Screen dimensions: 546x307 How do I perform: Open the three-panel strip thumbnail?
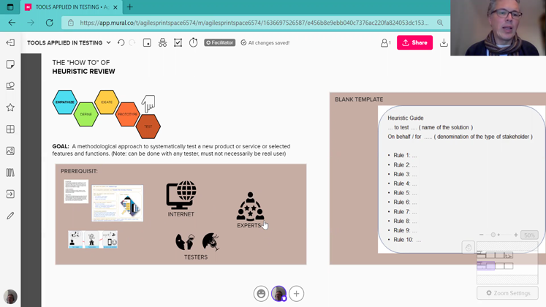tap(93, 240)
